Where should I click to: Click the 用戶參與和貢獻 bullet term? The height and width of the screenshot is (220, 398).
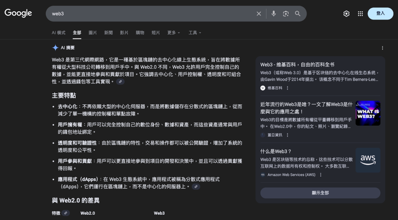click(75, 161)
